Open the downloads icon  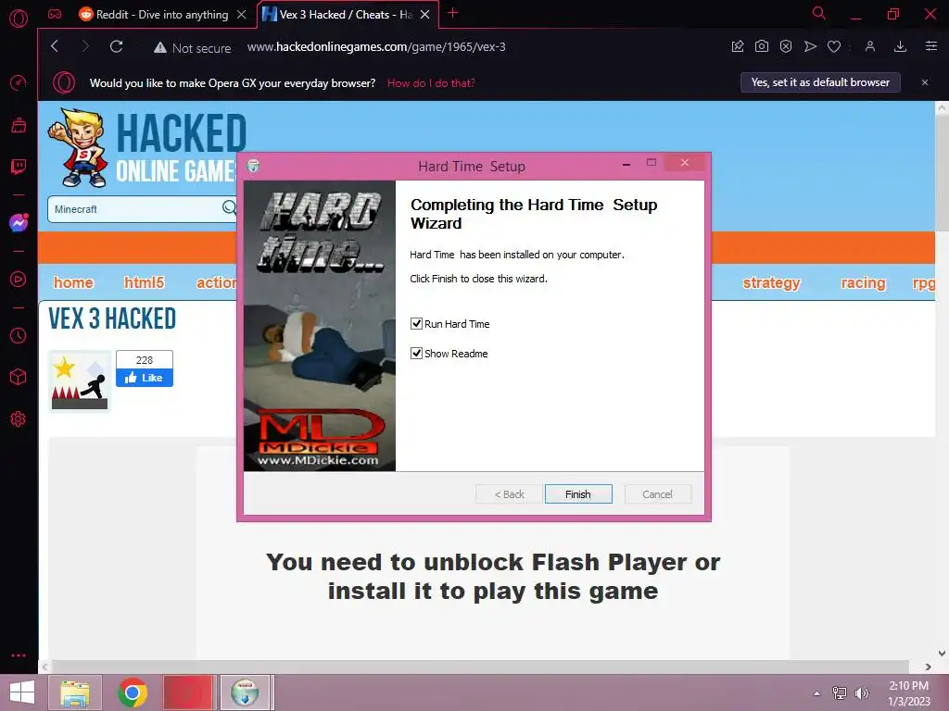[x=900, y=46]
